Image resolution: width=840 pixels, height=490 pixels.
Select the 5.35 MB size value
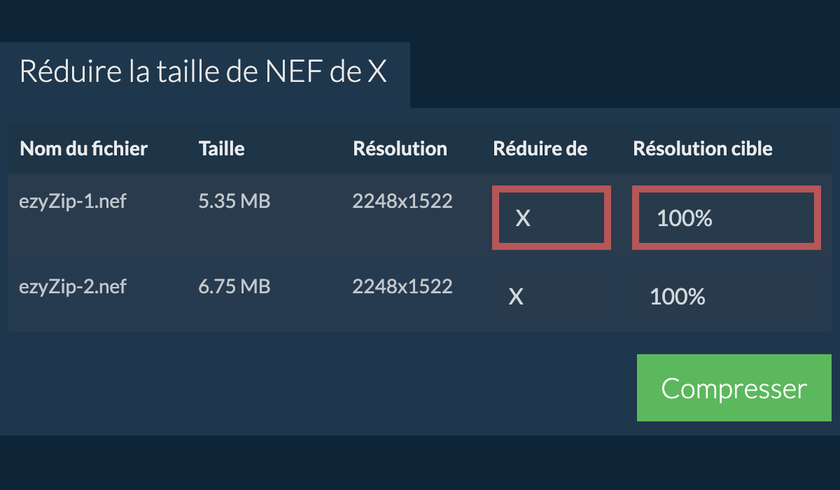tap(234, 201)
